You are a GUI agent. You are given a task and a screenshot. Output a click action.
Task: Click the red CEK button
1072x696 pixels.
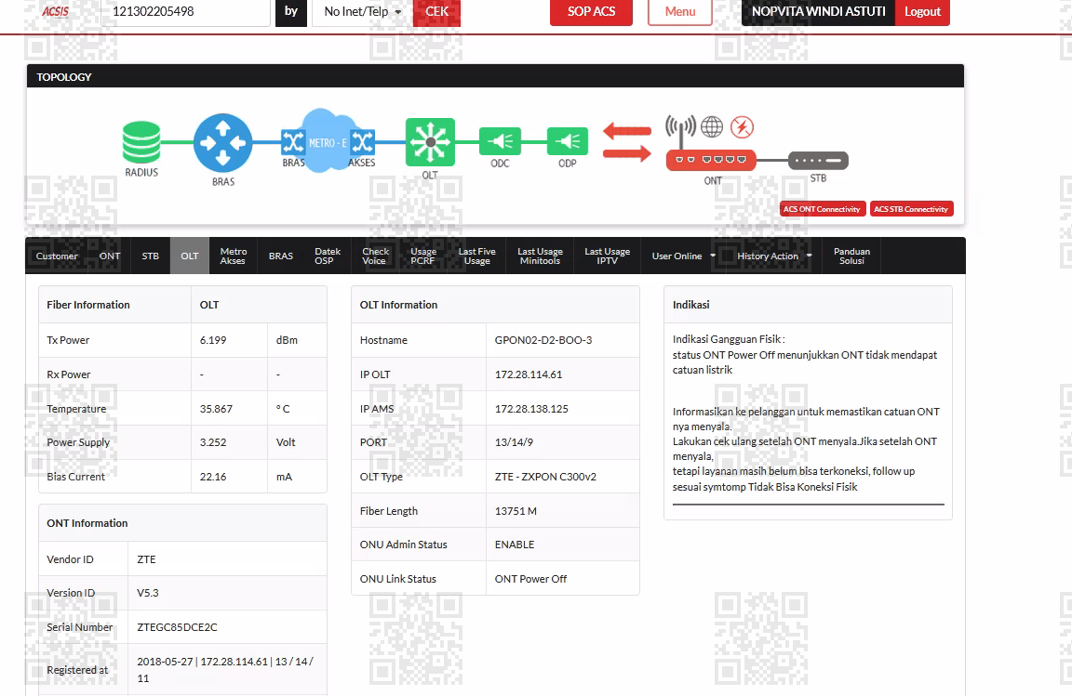point(436,11)
